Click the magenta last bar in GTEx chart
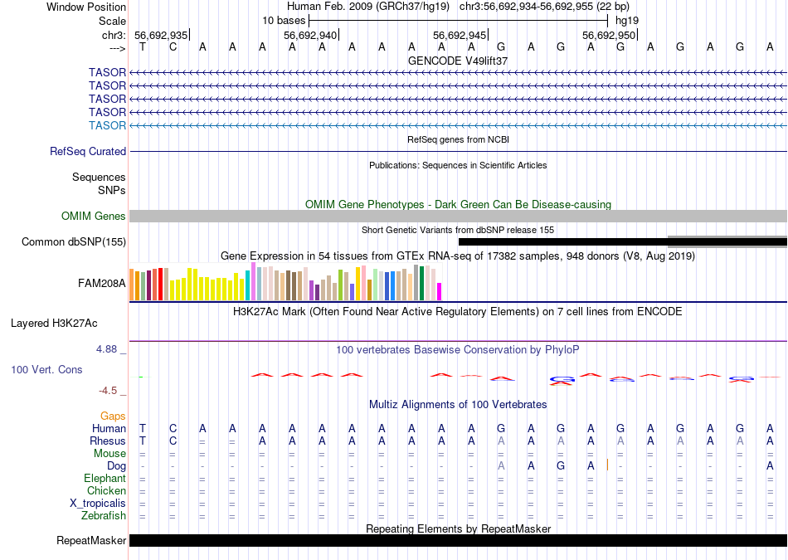788x560 pixels. 439,292
